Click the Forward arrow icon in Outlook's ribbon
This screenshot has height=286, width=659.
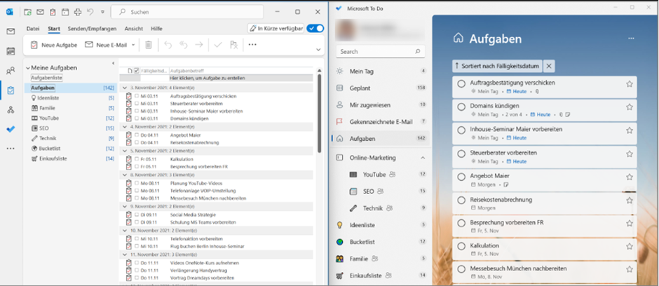(x=199, y=45)
